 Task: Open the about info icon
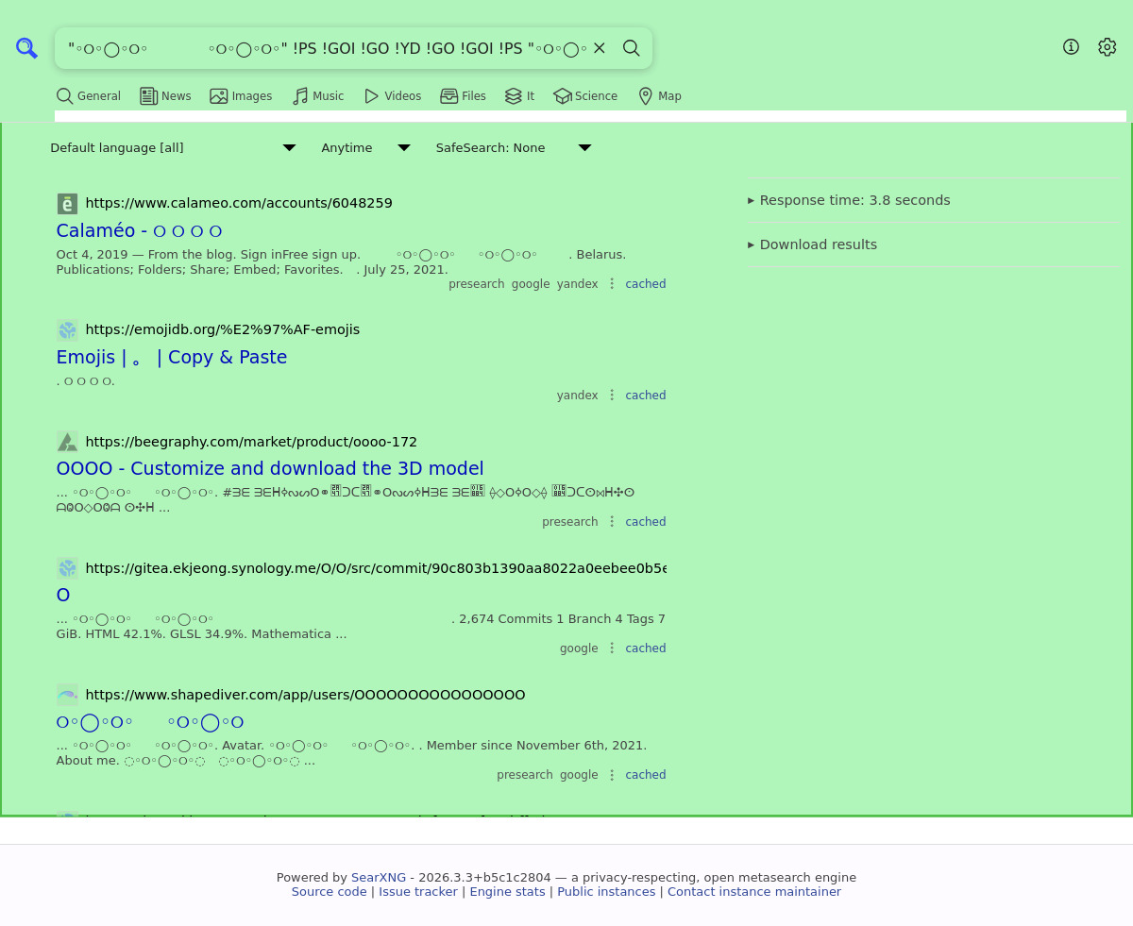[1071, 47]
